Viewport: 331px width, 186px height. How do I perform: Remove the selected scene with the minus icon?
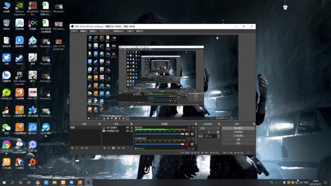click(77, 148)
